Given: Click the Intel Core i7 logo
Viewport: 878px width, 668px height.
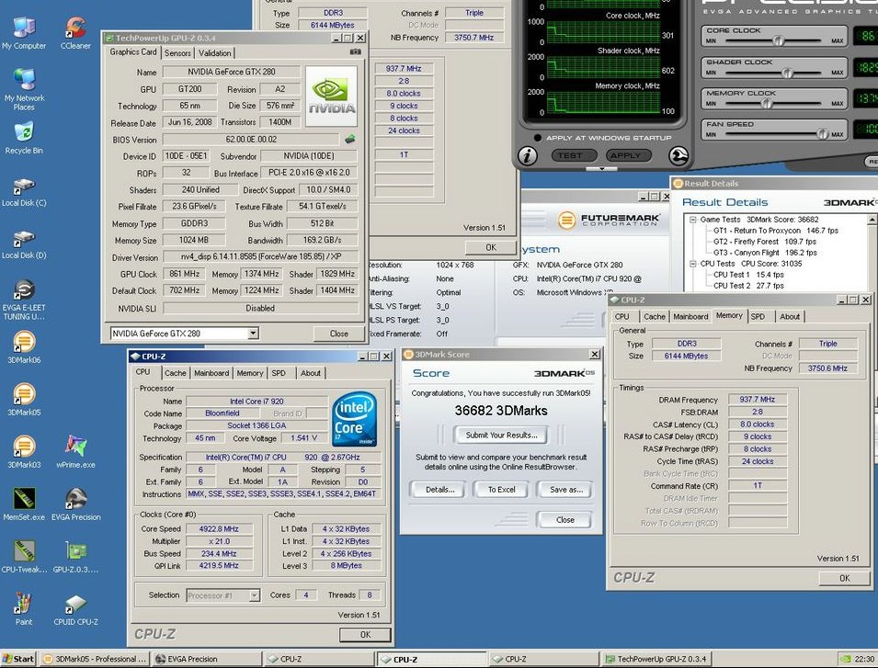Looking at the screenshot, I should point(355,418).
